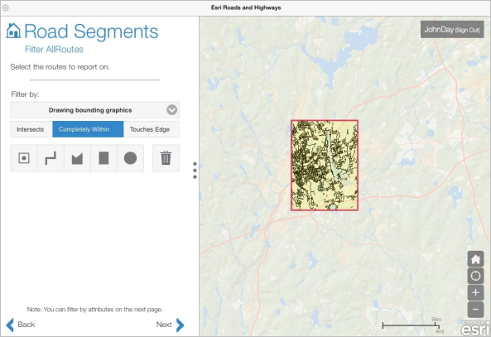491x337 pixels.
Task: Expand Filter by list arrow
Action: point(172,110)
